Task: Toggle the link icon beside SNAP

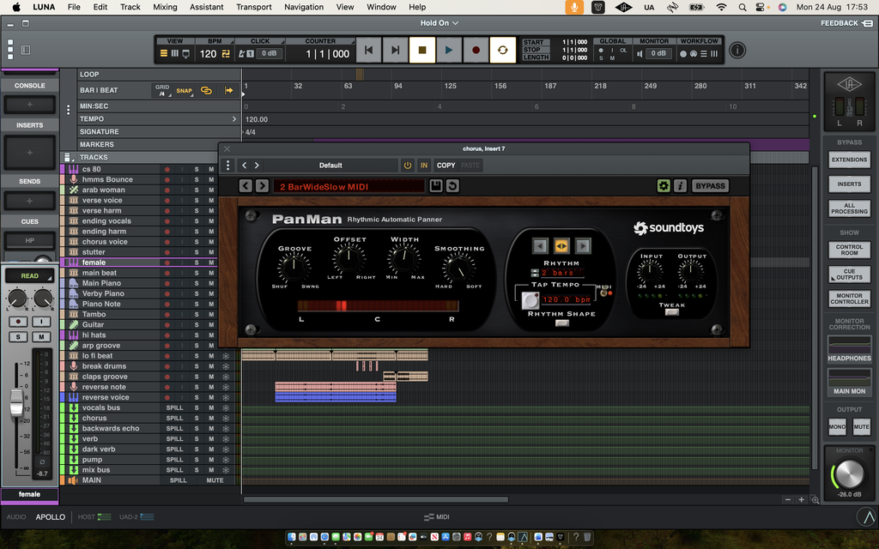Action: pyautogui.click(x=206, y=90)
